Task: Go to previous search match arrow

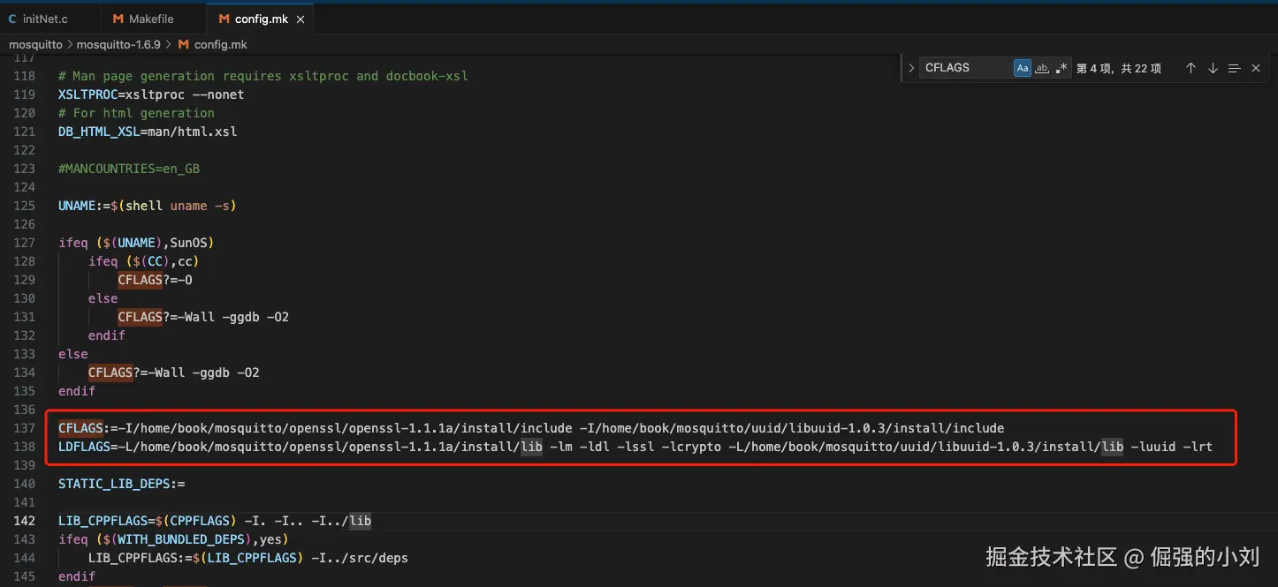Action: (1191, 68)
